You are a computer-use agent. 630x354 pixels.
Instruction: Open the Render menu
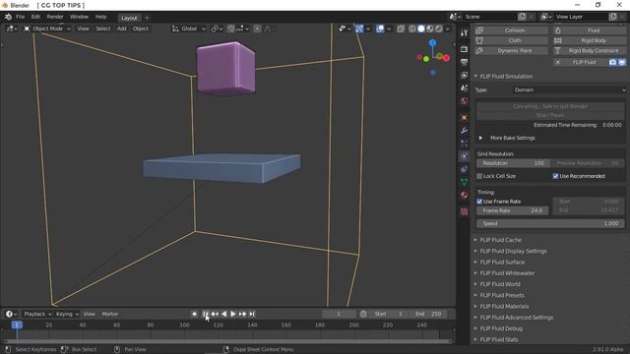(55, 17)
